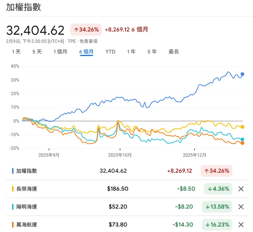This screenshot has height=232, width=253.
Task: Open the 萬海航運 stock row
Action: [x=128, y=225]
